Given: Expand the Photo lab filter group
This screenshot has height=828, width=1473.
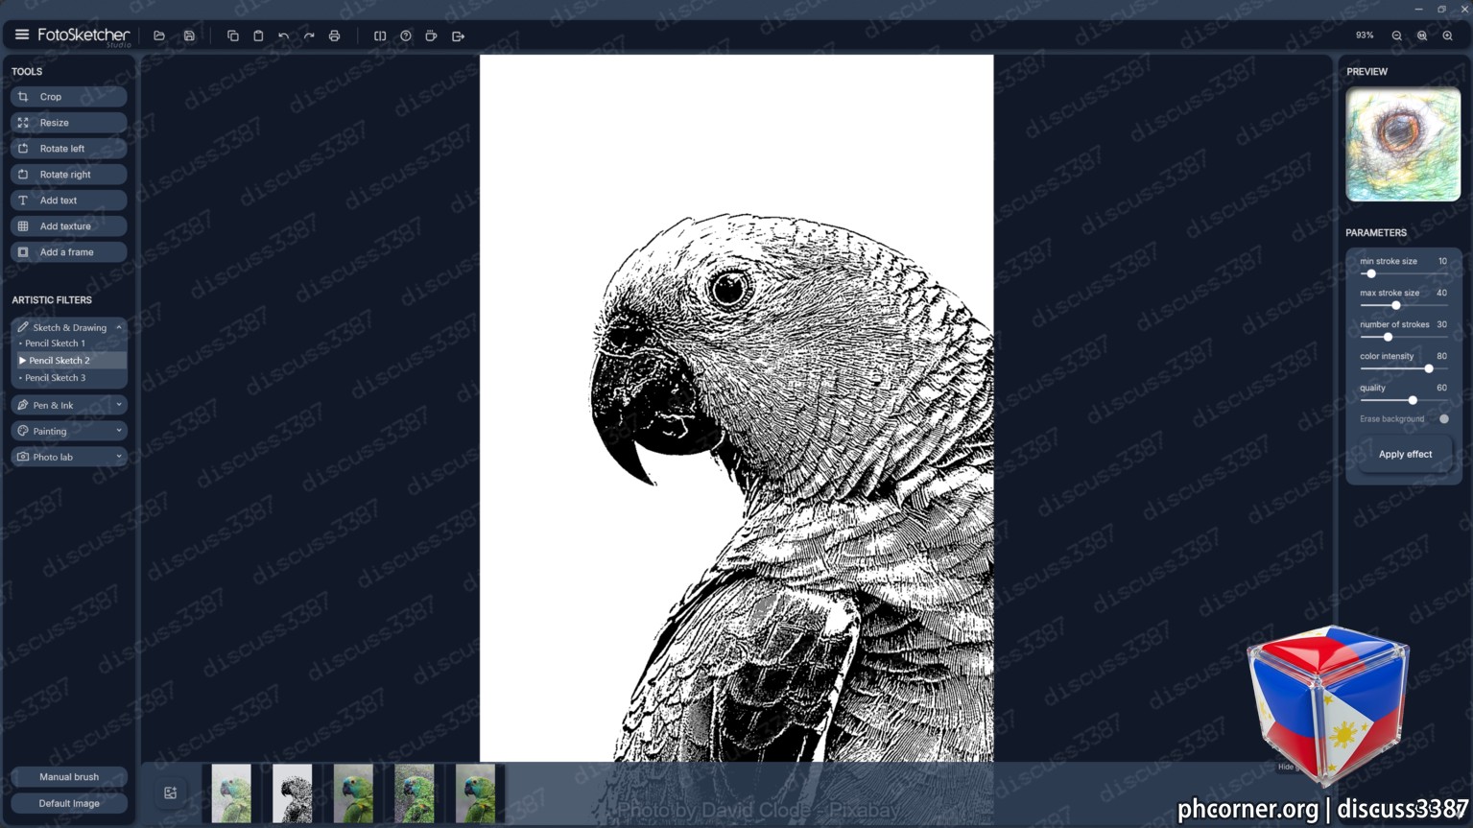Looking at the screenshot, I should pyautogui.click(x=69, y=457).
